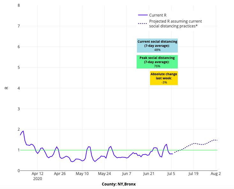
Task: Click the y-axis title R
Action: pos(6,88)
